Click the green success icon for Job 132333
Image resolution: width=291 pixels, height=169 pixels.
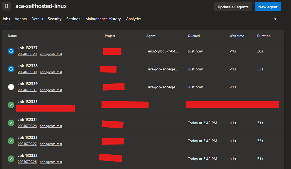(11, 141)
